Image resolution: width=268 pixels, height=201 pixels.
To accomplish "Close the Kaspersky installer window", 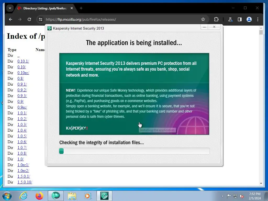I will [214, 27].
